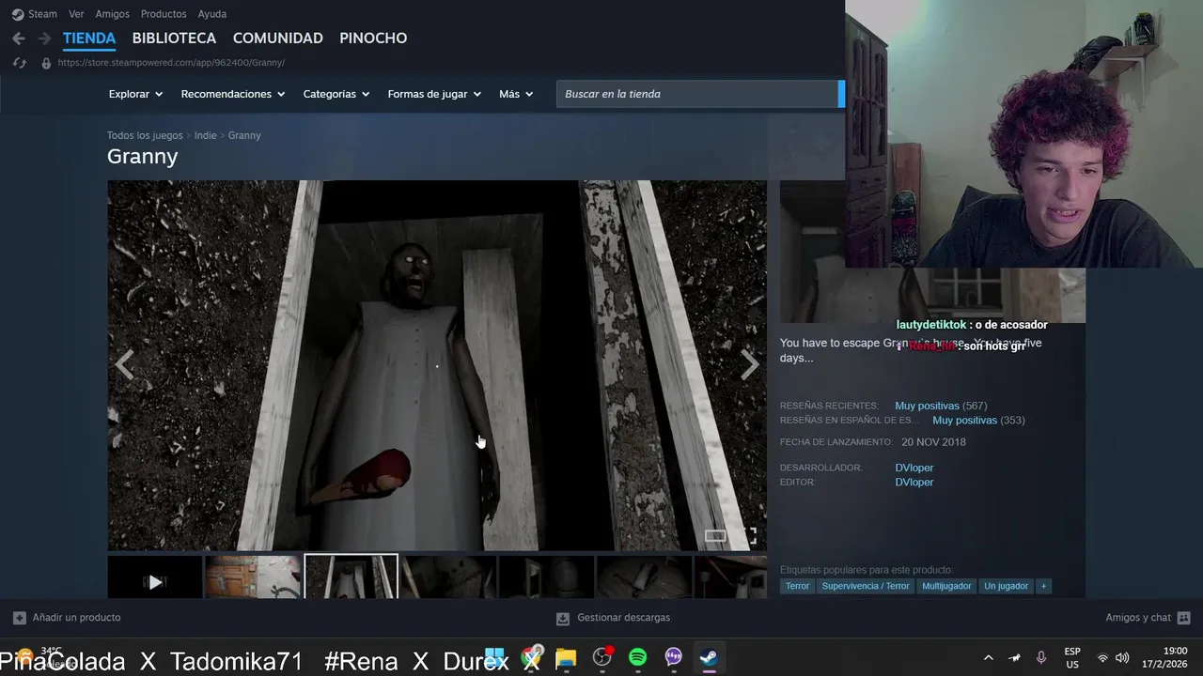
Task: Select the Multijugador tag
Action: (946, 586)
